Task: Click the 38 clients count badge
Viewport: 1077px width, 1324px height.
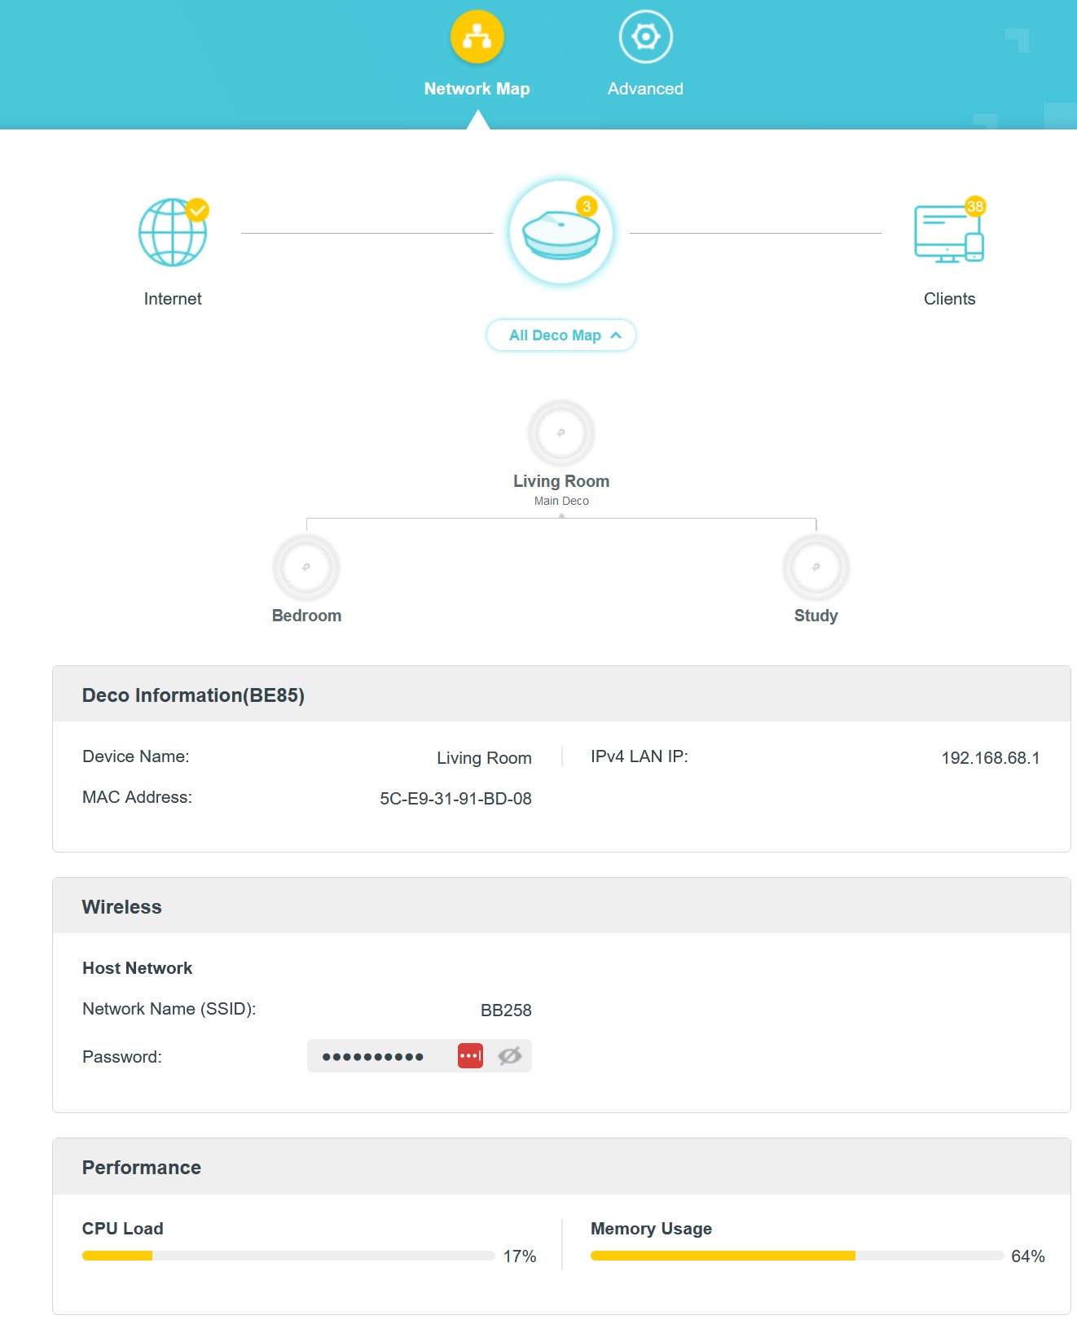Action: point(974,206)
